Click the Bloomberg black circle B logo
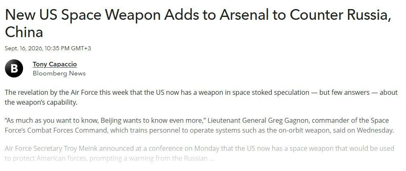The width and height of the screenshot is (406, 171). [x=14, y=68]
